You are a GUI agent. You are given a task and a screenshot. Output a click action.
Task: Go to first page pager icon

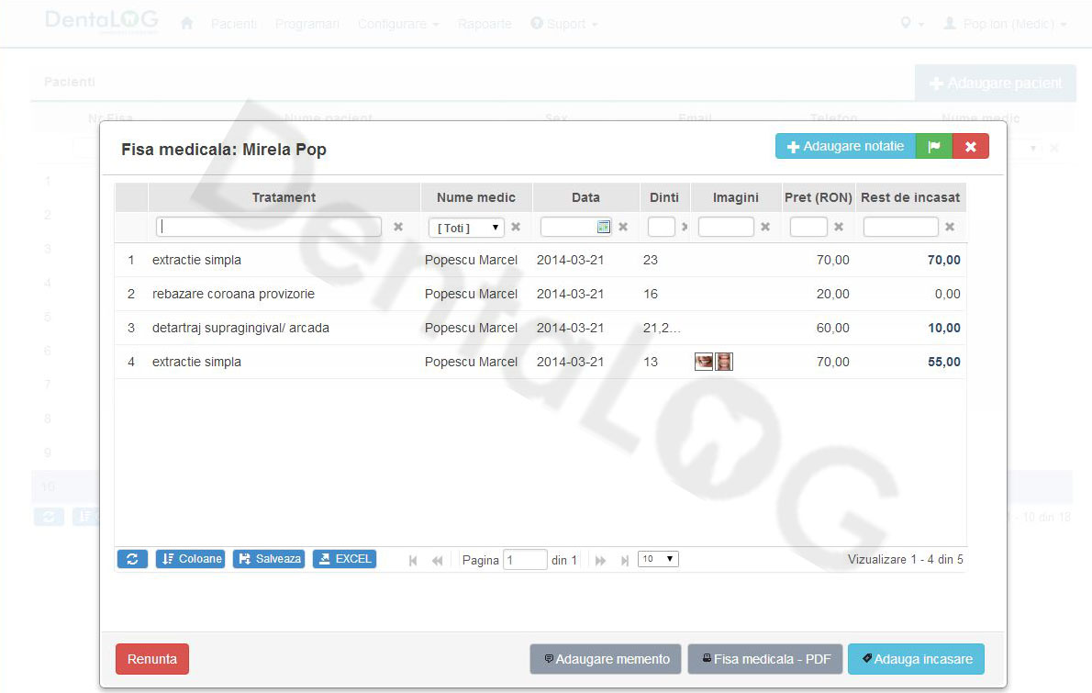pos(413,560)
